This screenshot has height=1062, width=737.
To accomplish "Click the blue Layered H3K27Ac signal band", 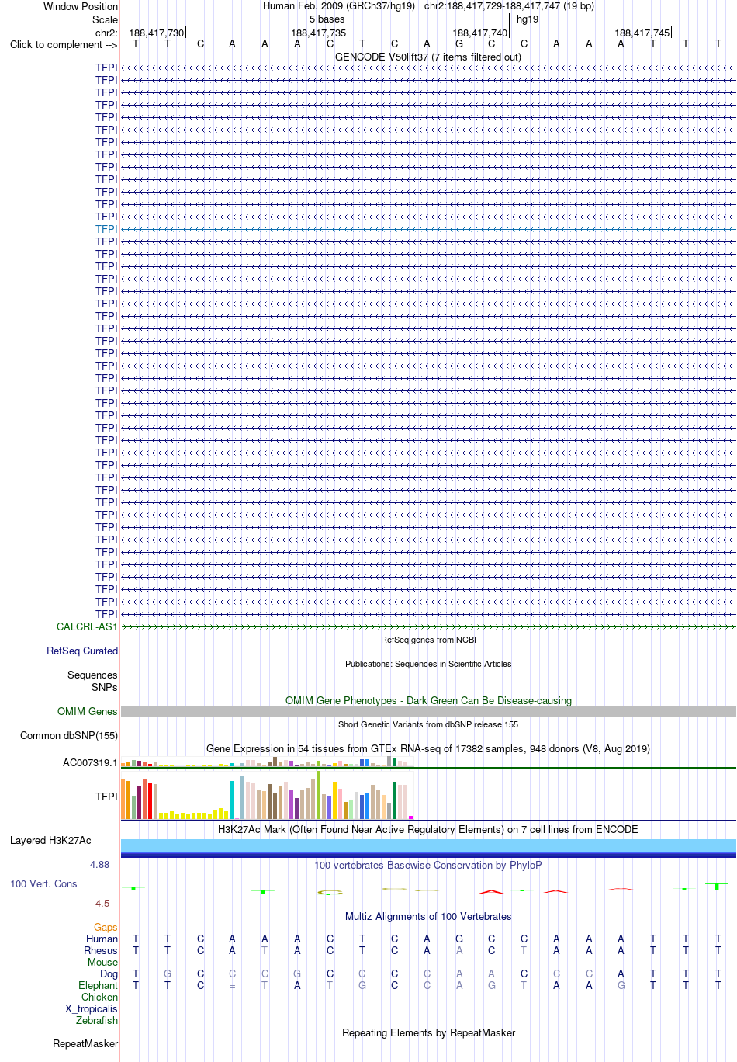I will (428, 848).
